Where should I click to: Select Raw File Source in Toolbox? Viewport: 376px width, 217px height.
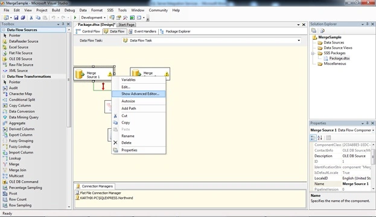[21, 64]
